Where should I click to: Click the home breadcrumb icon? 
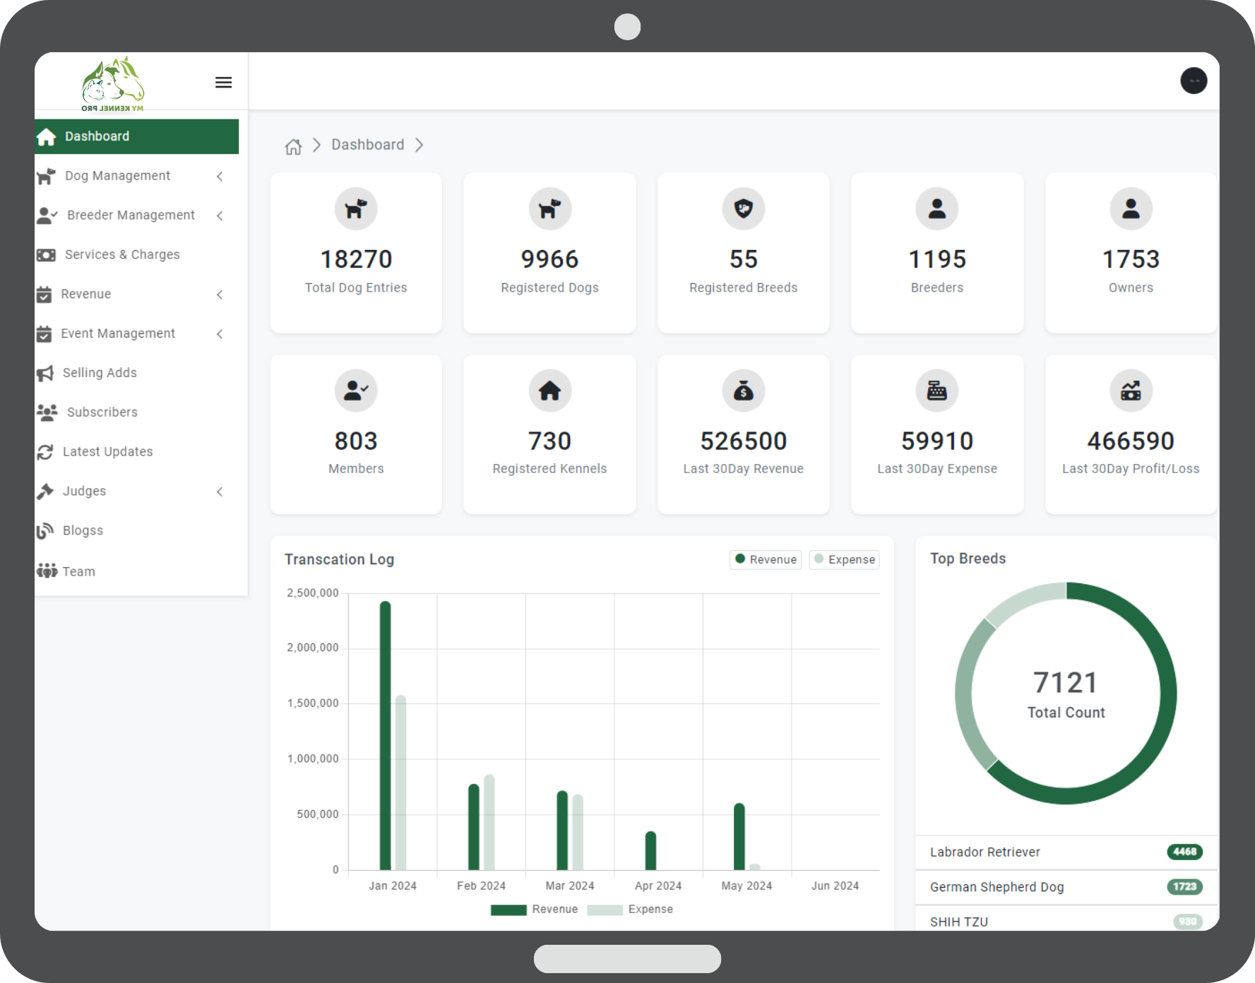pyautogui.click(x=293, y=146)
